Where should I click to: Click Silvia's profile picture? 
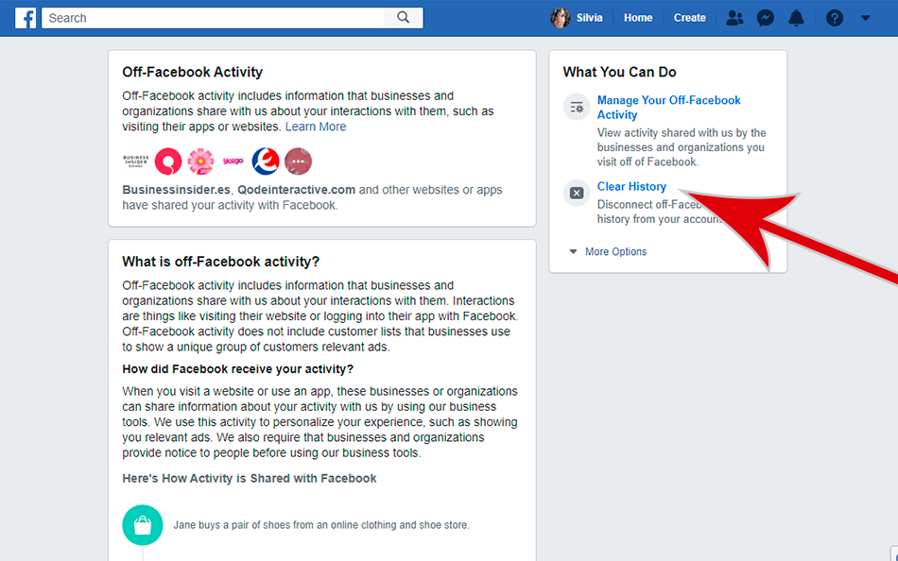[x=561, y=18]
